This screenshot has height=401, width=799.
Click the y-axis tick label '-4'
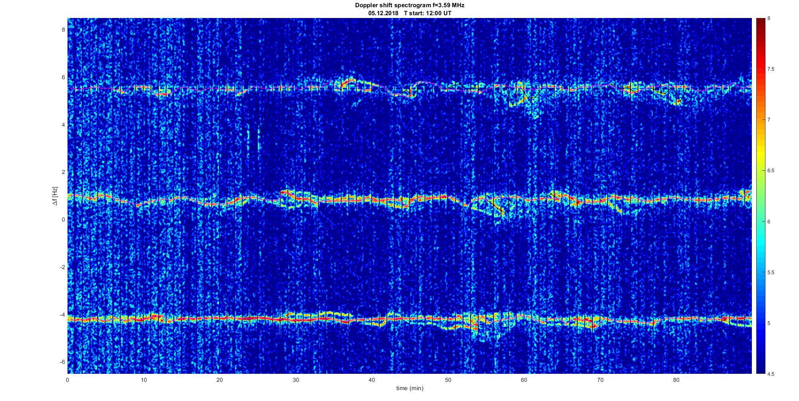(x=62, y=315)
